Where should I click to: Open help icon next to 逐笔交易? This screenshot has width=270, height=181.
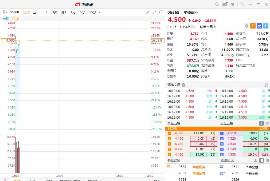coord(183,85)
